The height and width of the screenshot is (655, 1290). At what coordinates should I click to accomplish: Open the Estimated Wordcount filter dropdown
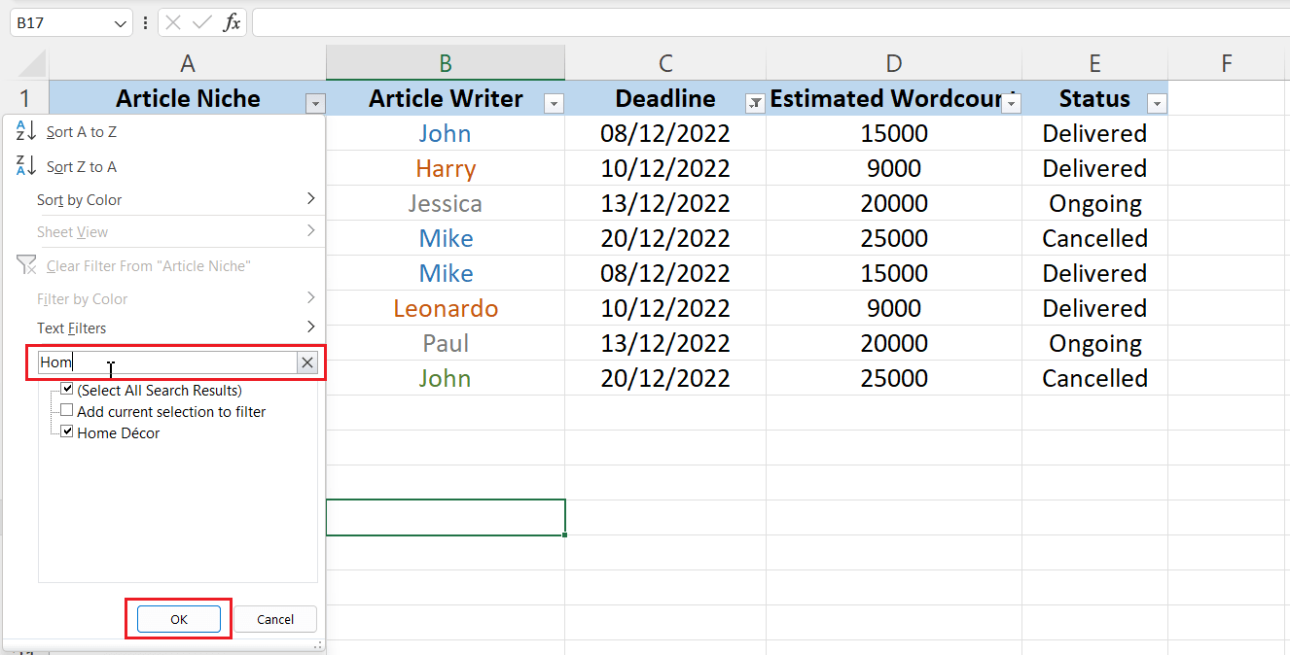[1011, 102]
